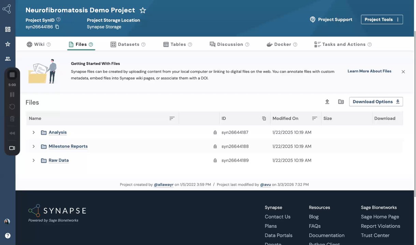Open Sage Home Page footer link
416x245 pixels.
coord(380,217)
